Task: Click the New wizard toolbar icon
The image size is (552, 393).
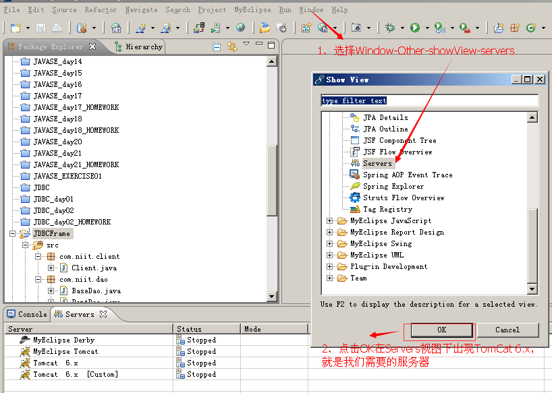Action: click(16, 28)
